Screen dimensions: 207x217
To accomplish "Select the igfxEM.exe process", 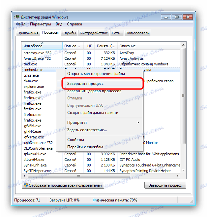I will (32, 126).
